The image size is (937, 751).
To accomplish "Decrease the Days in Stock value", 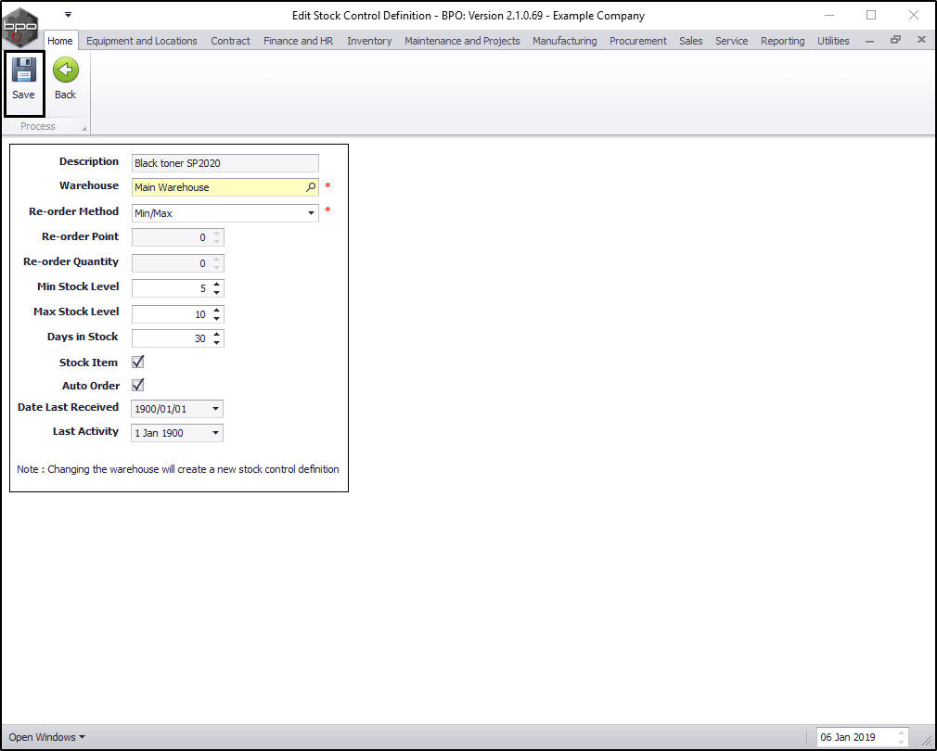I will (217, 343).
